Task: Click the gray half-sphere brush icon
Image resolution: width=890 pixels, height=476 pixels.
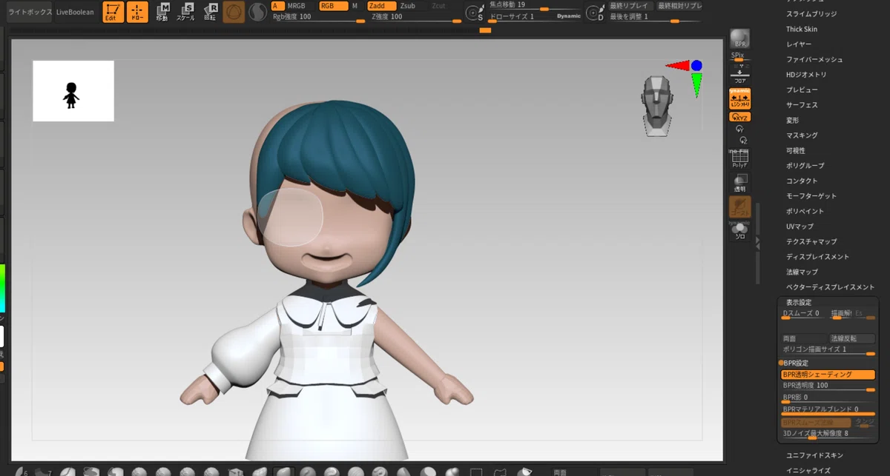Action: (x=257, y=12)
